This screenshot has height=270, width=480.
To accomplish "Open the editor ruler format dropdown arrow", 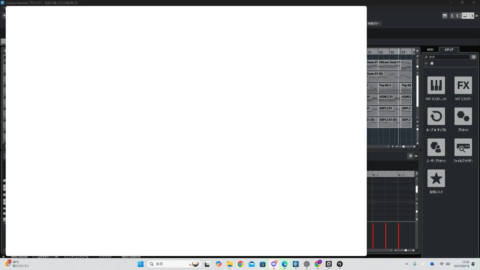I will pos(416,173).
